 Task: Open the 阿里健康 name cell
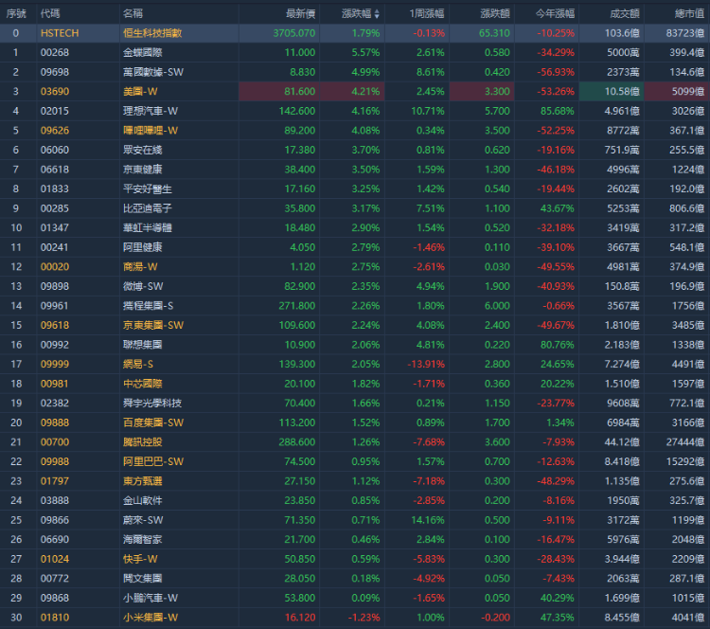click(x=142, y=247)
